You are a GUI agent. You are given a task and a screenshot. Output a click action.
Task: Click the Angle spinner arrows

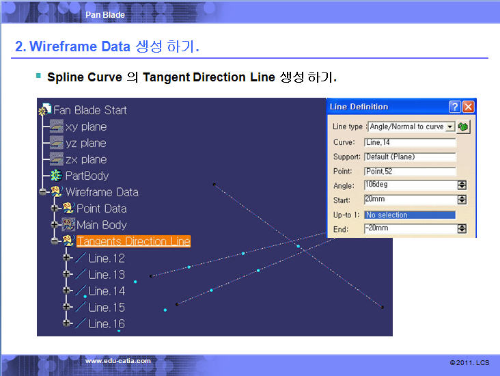point(462,185)
